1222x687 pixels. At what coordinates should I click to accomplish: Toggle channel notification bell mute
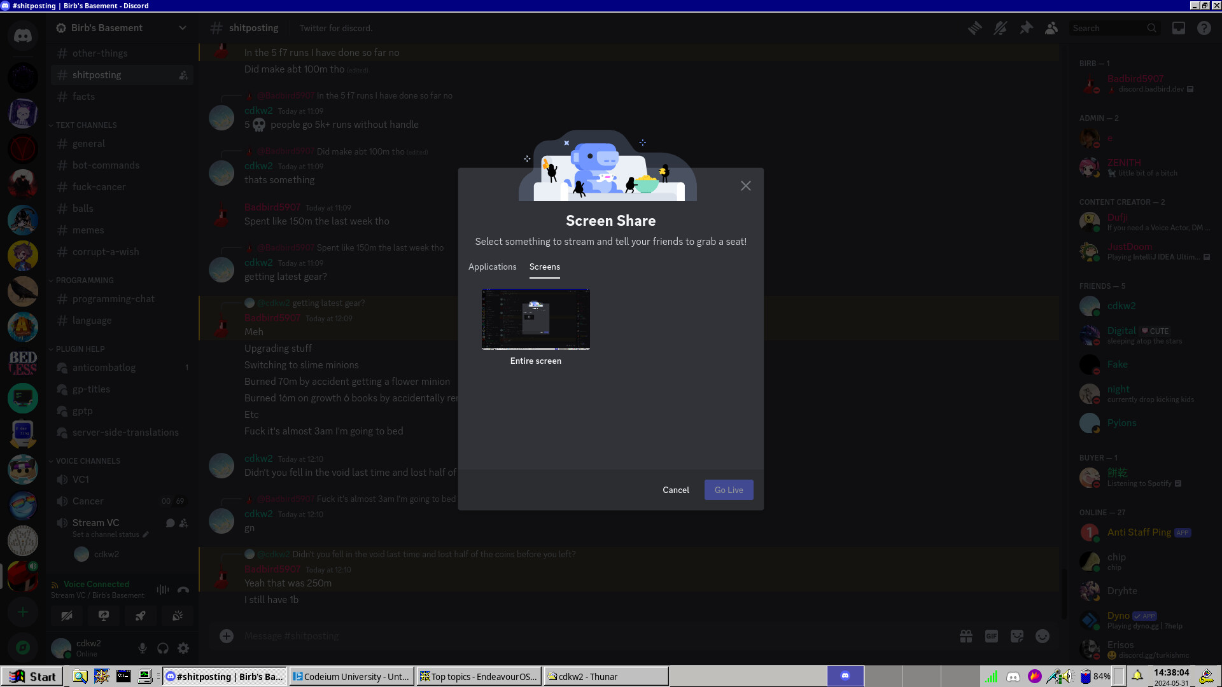click(x=1000, y=28)
